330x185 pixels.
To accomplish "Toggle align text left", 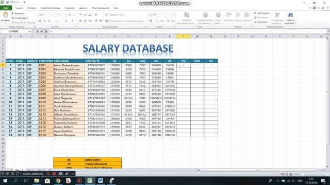I will click(80, 21).
